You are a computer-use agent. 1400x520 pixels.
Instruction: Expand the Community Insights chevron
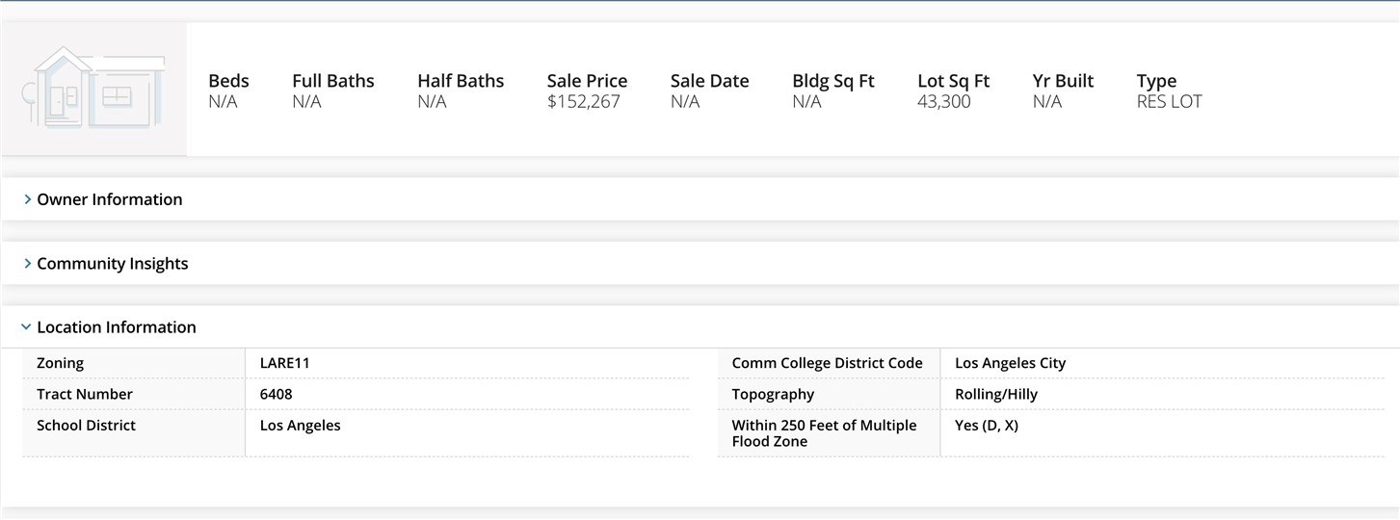(27, 264)
